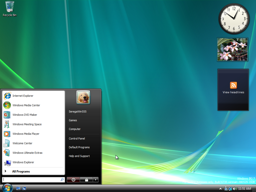256x192 pixels.
Task: Start Windows Meeting Space
Action: [x=27, y=124]
